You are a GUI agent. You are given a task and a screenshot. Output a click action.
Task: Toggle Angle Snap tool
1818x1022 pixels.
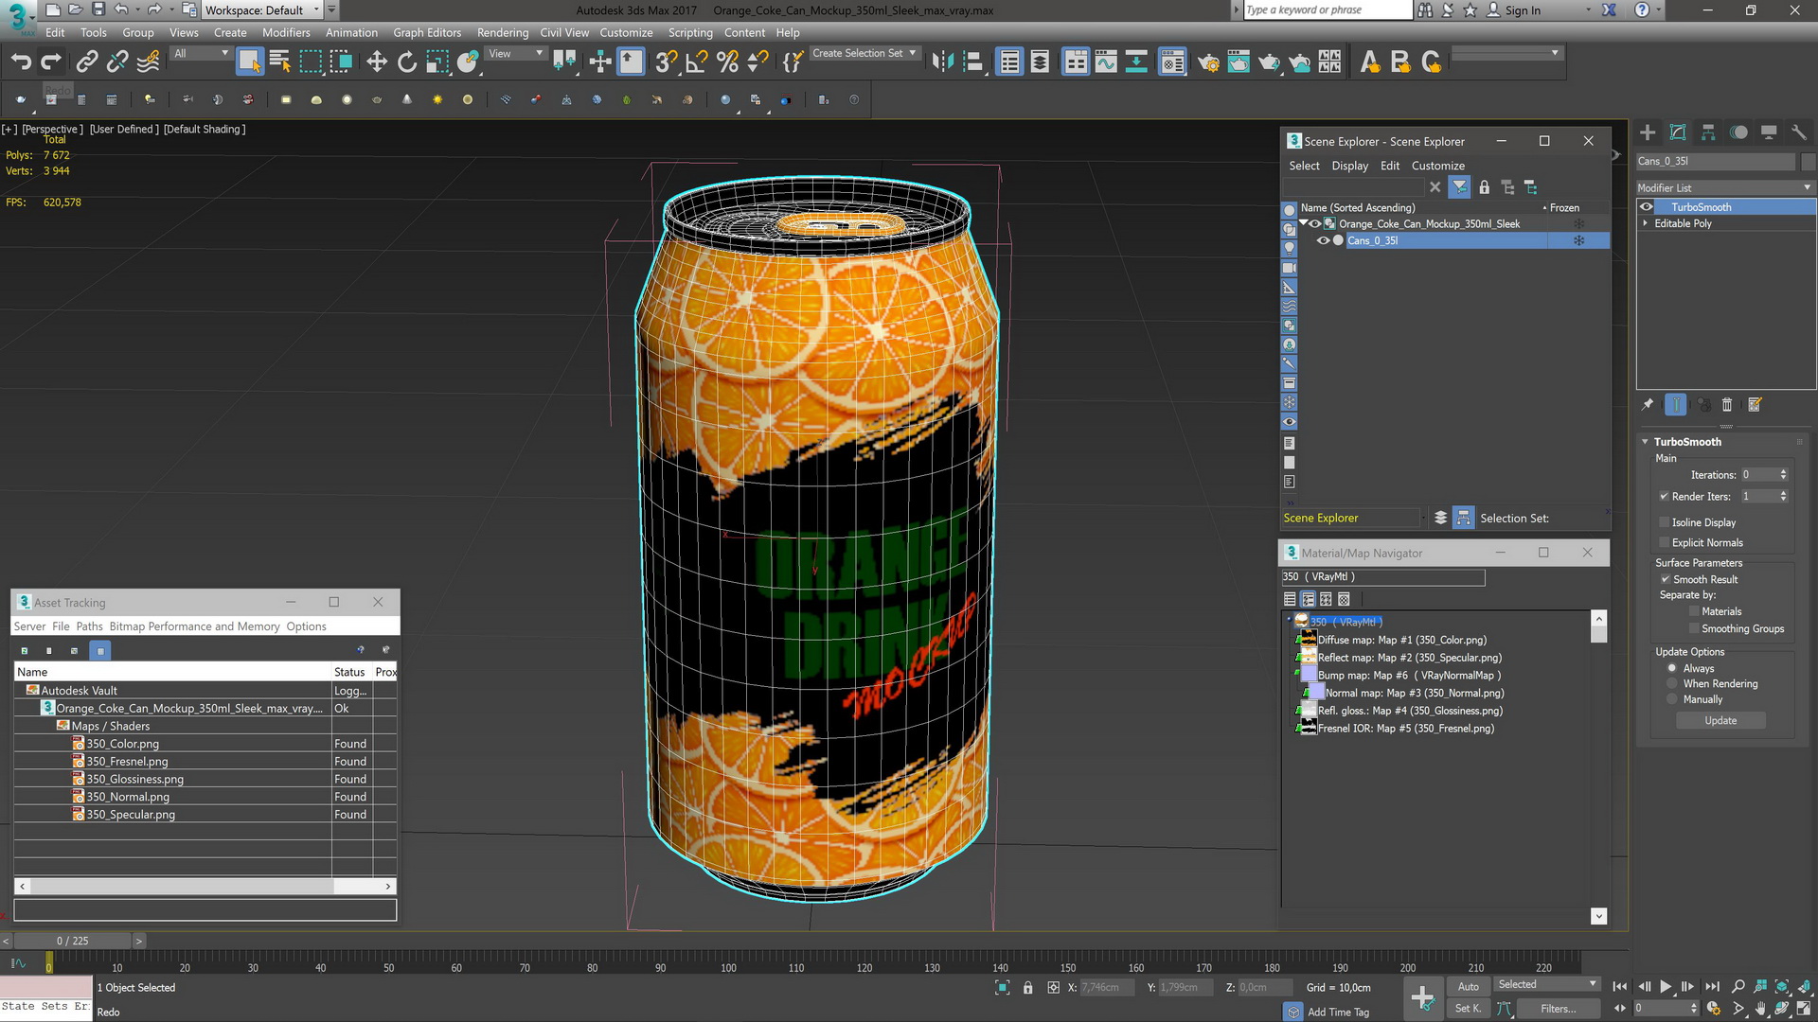click(696, 62)
